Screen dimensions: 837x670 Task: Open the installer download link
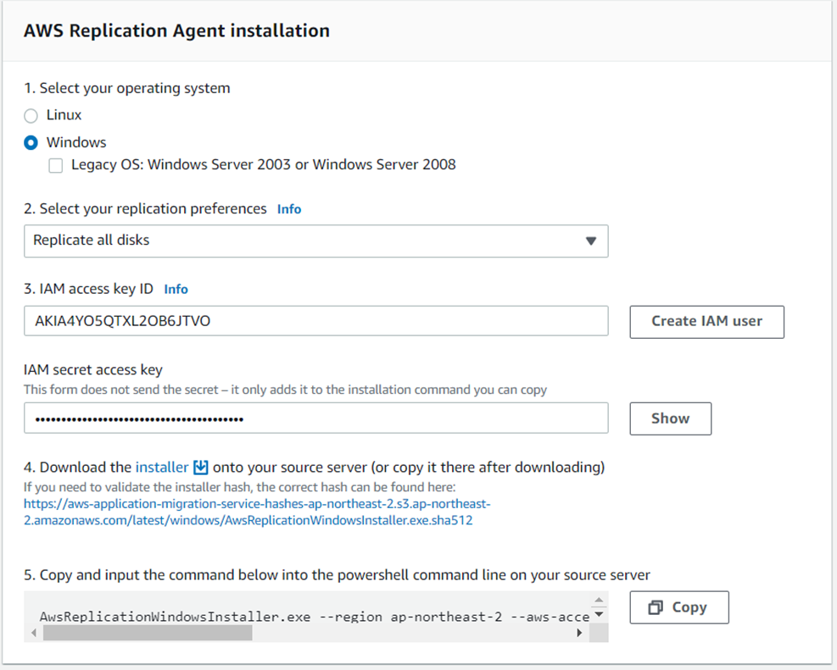click(x=162, y=468)
